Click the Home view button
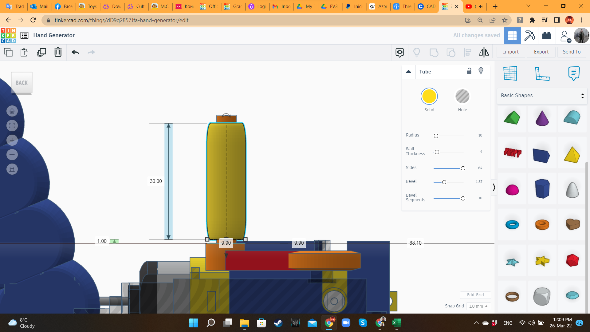Screen dimensions: 590x332 [x=12, y=111]
